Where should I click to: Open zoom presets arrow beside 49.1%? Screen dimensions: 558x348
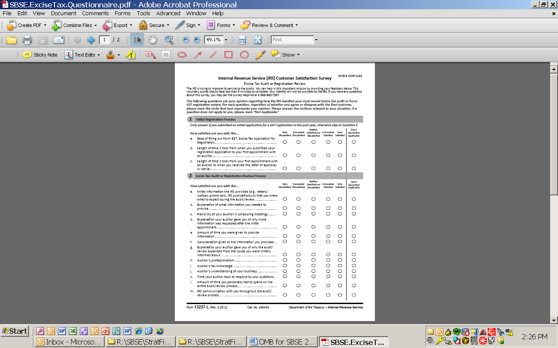click(x=226, y=40)
